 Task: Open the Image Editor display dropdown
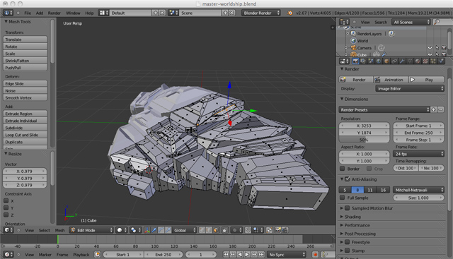click(410, 89)
